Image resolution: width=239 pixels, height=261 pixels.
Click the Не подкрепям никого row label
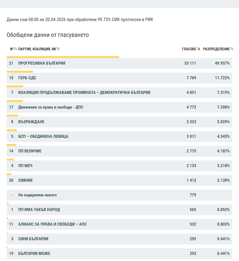click(37, 195)
